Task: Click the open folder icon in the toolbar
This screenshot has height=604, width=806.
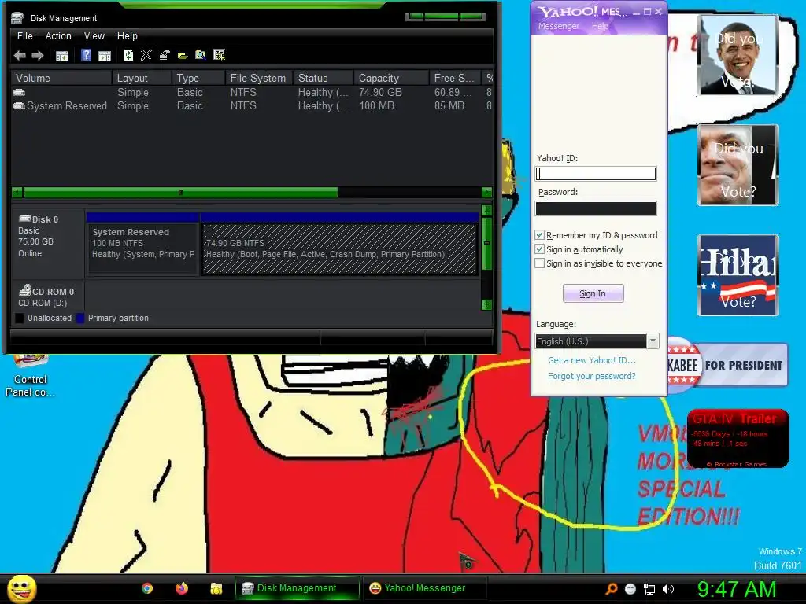Action: coord(183,56)
